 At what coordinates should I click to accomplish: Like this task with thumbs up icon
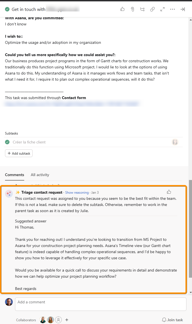(122, 9)
